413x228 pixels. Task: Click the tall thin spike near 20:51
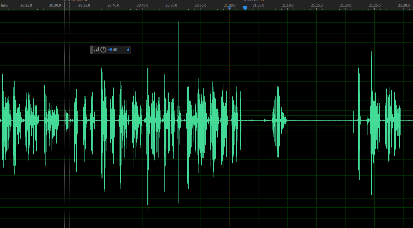coord(178,66)
